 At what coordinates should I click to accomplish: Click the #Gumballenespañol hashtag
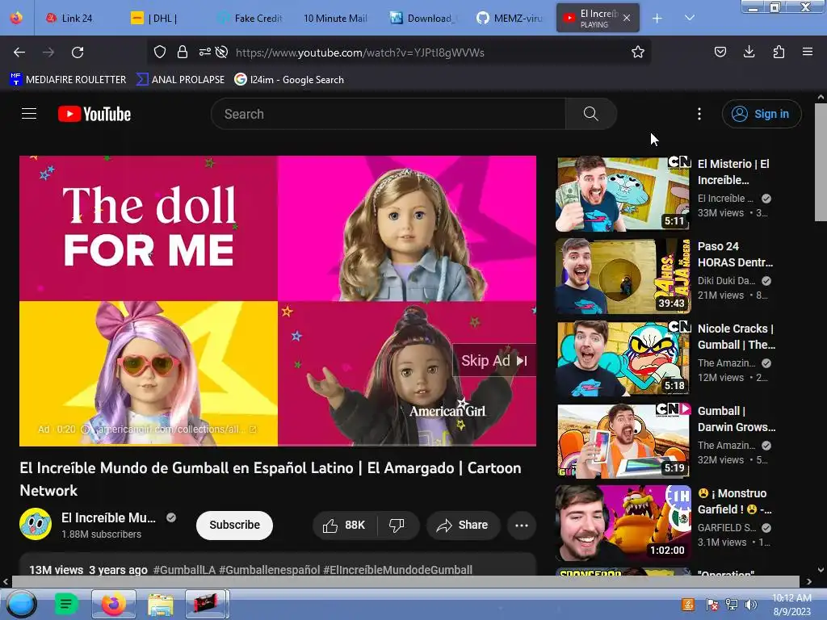(x=269, y=570)
